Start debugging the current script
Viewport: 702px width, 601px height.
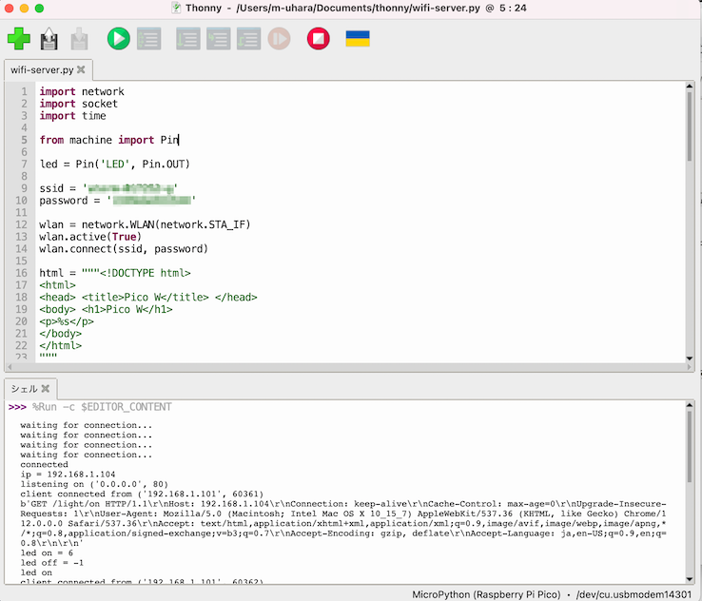pyautogui.click(x=149, y=38)
